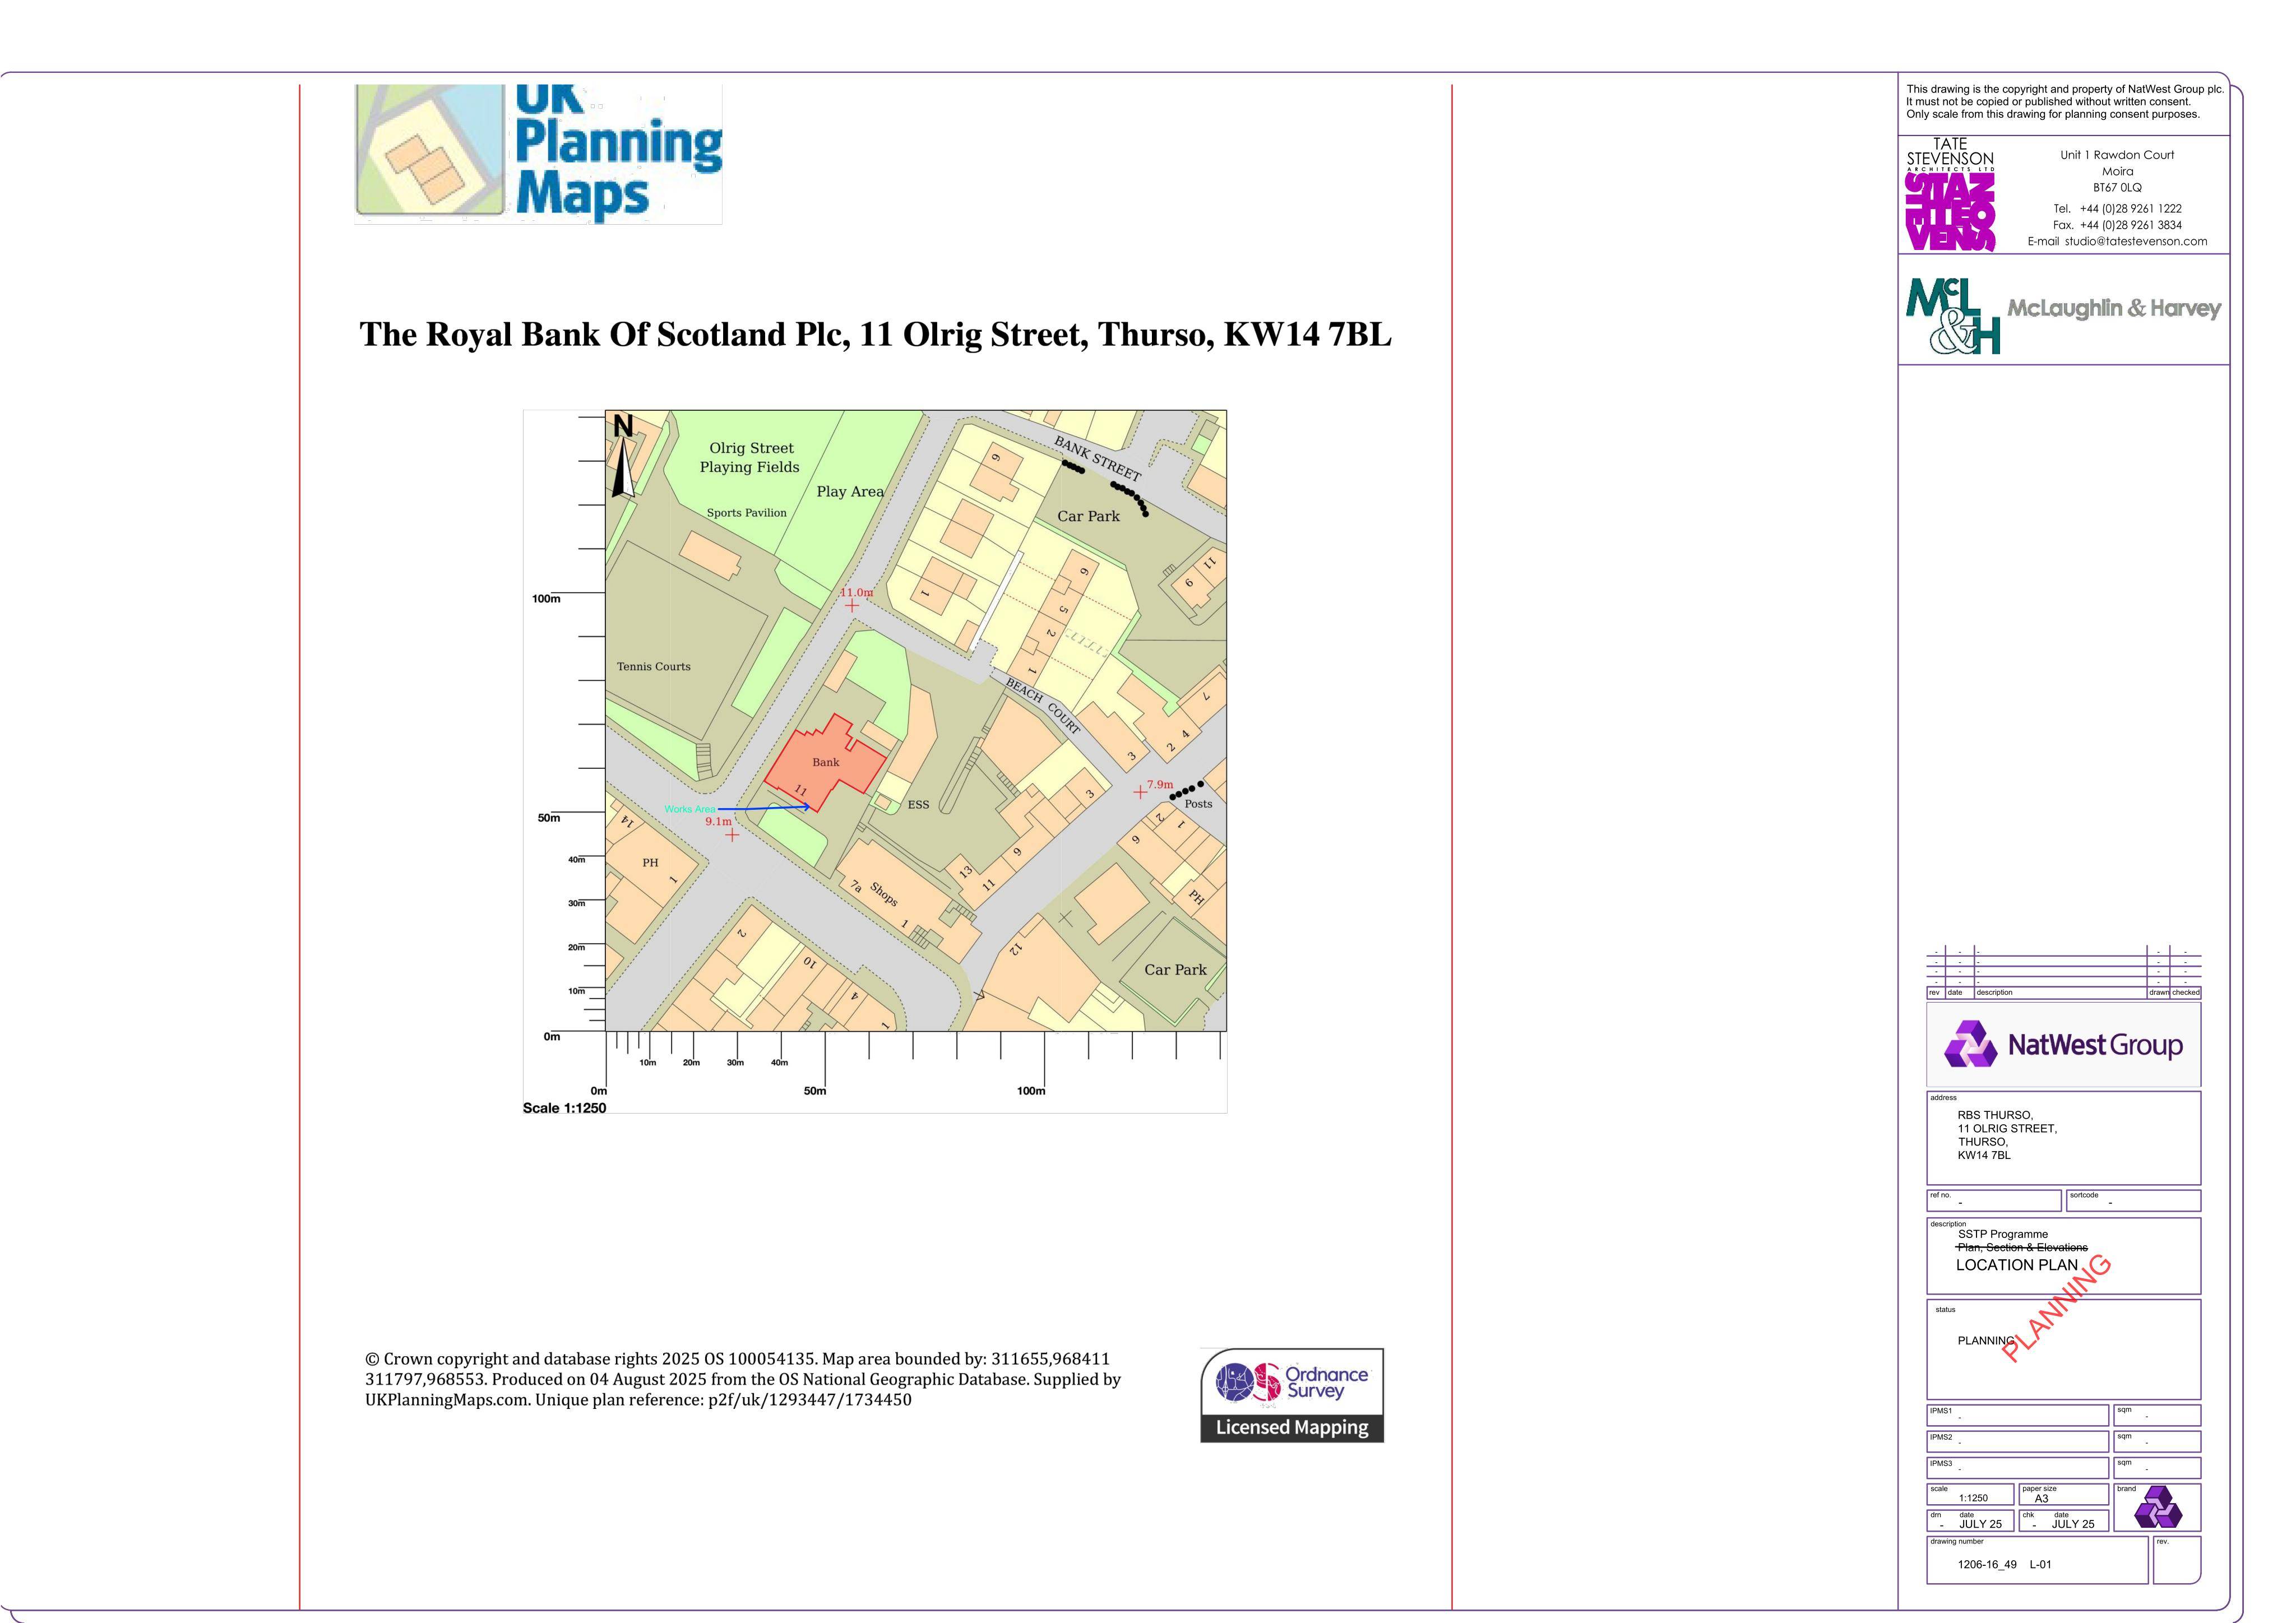Click the 'Tennis Courts' map label
Screen dimensions: 2296x1623
coord(653,666)
